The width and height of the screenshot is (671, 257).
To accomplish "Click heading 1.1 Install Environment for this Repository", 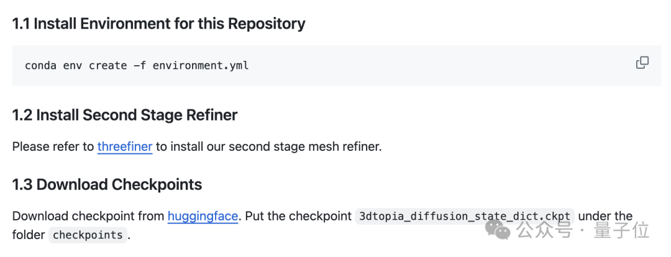I will click(158, 24).
